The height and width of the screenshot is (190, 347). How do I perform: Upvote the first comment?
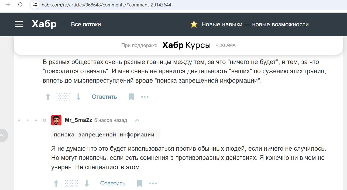pyautogui.click(x=48, y=97)
